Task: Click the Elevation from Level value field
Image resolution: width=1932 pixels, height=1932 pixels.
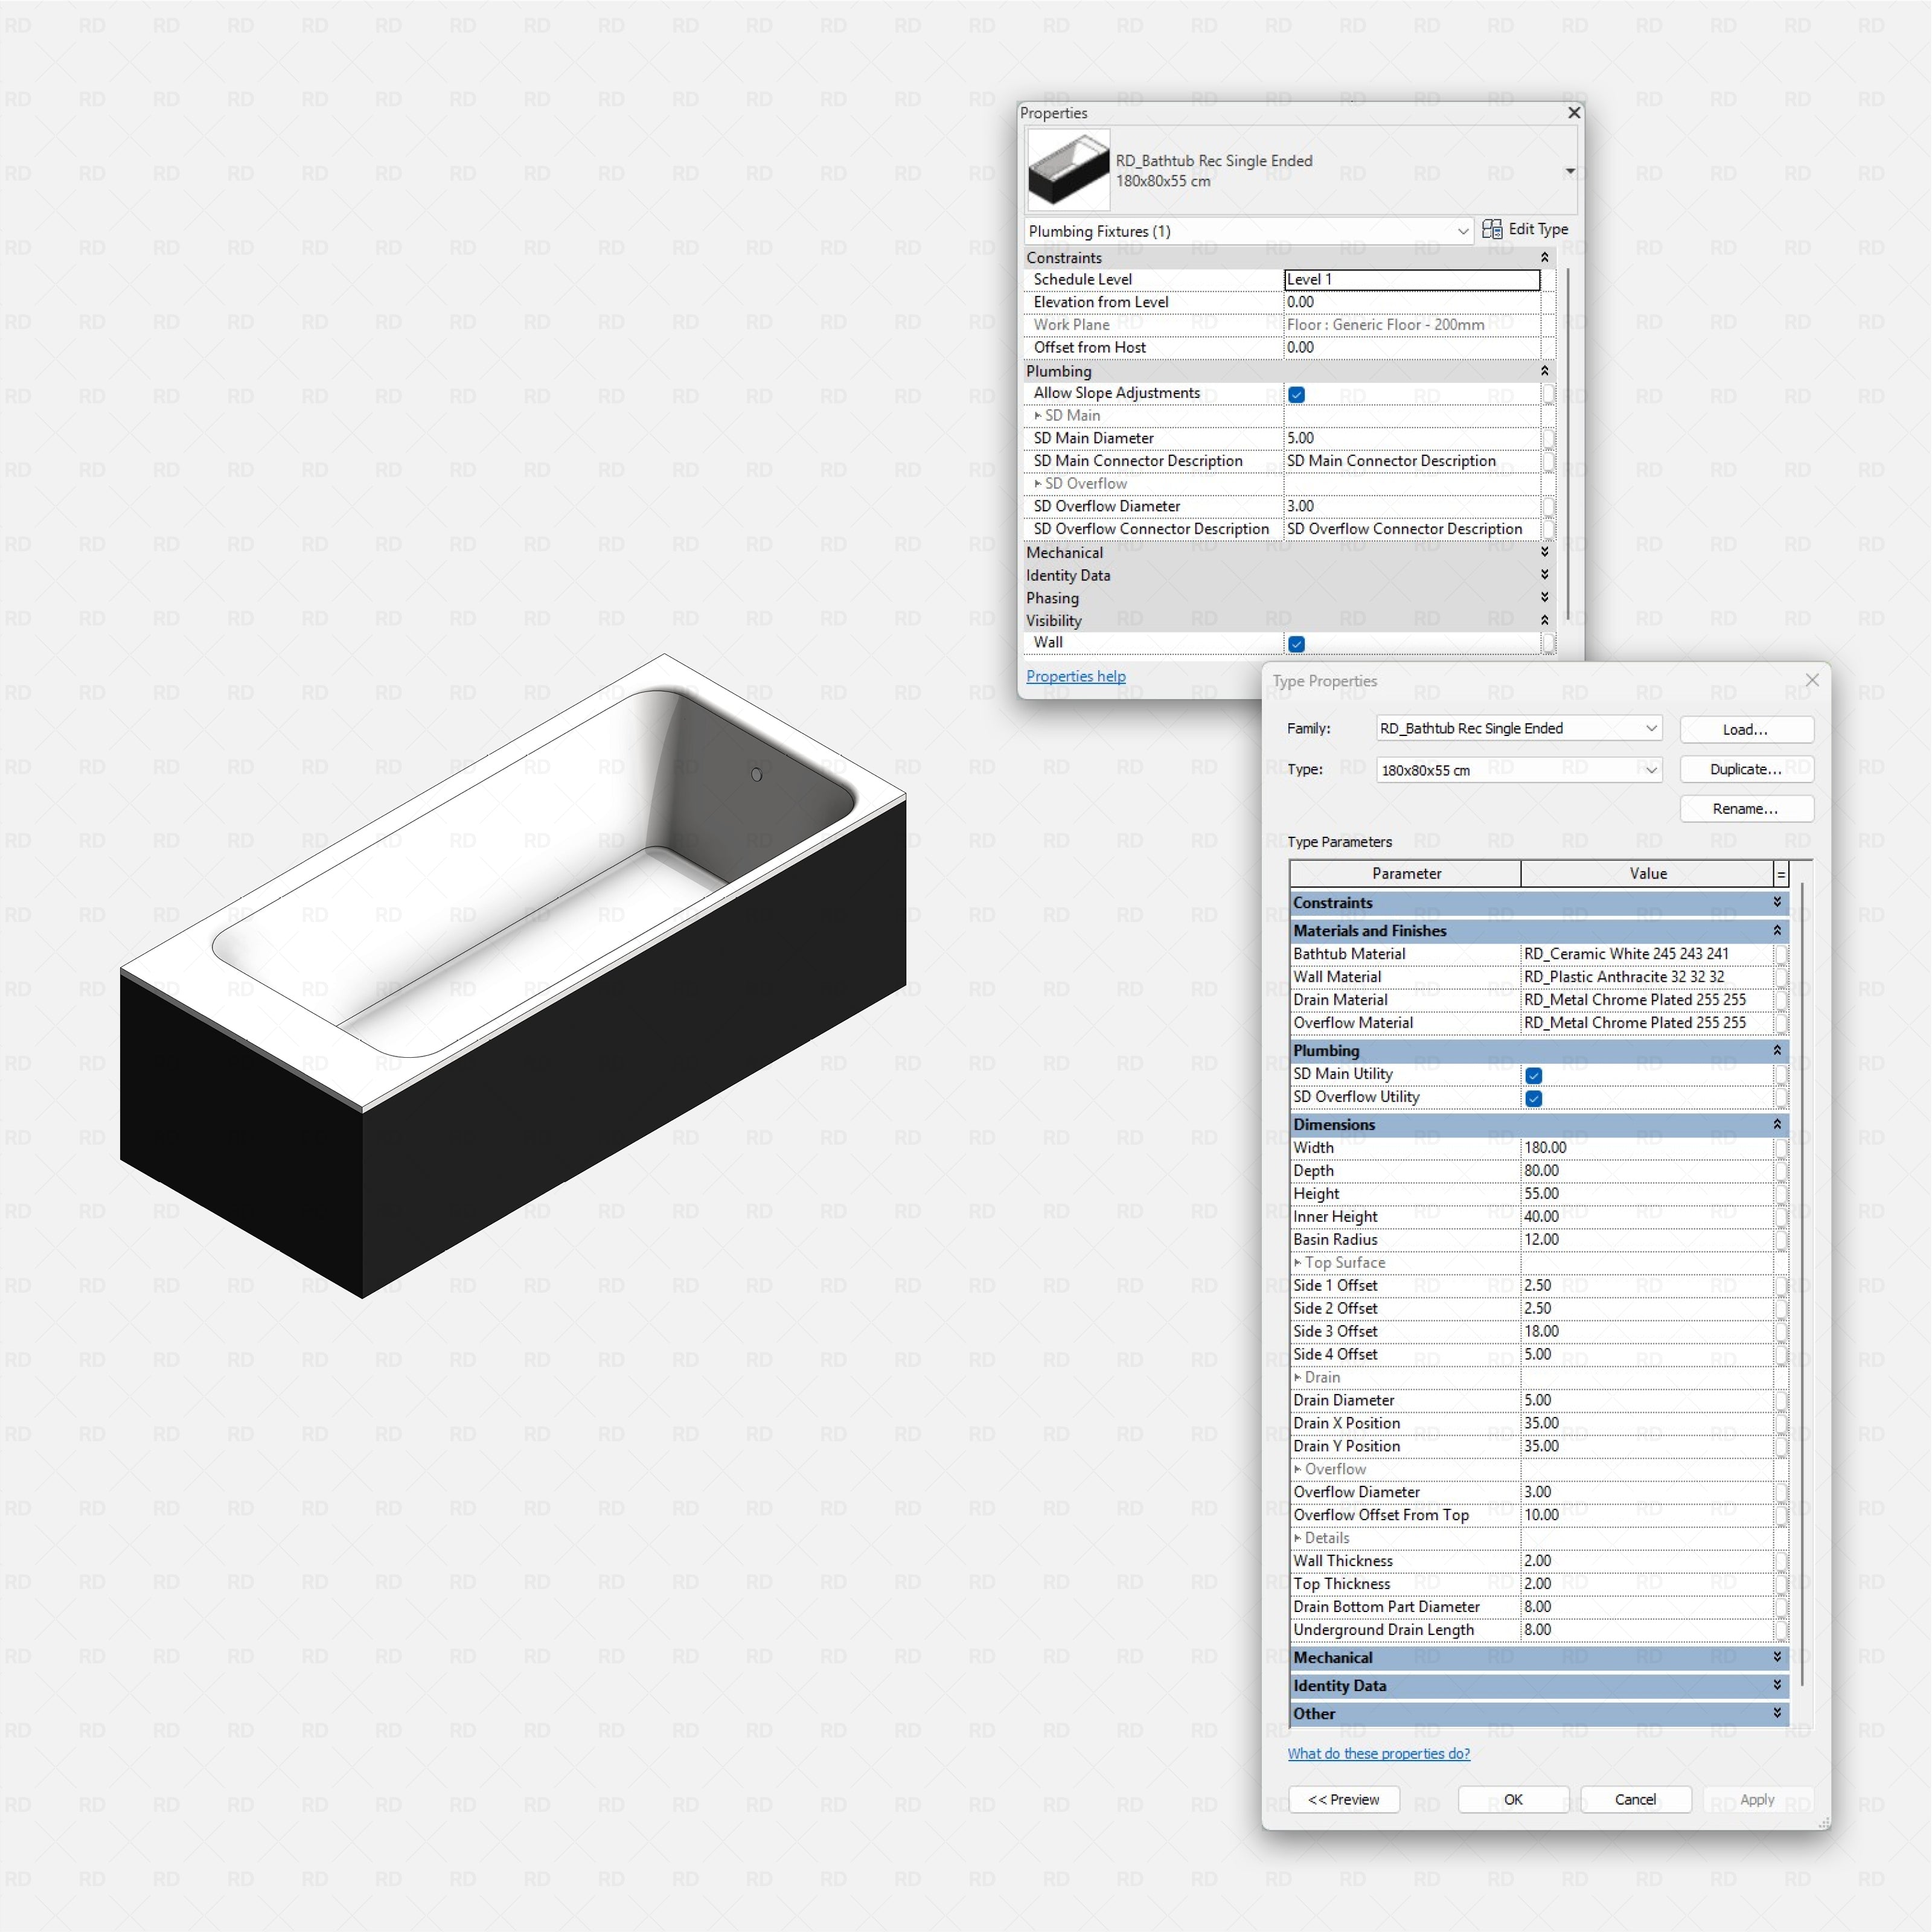Action: pyautogui.click(x=1411, y=302)
